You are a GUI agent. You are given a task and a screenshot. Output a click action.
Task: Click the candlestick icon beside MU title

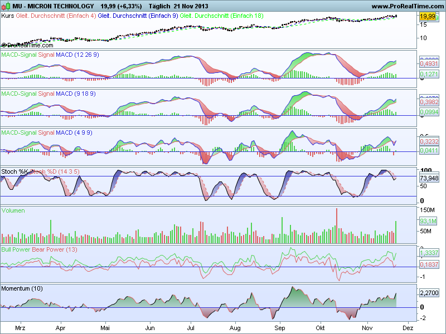pyautogui.click(x=6, y=6)
